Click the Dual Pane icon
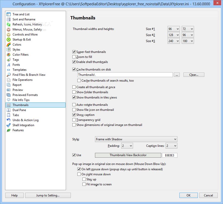The image size is (223, 204). 9,110
